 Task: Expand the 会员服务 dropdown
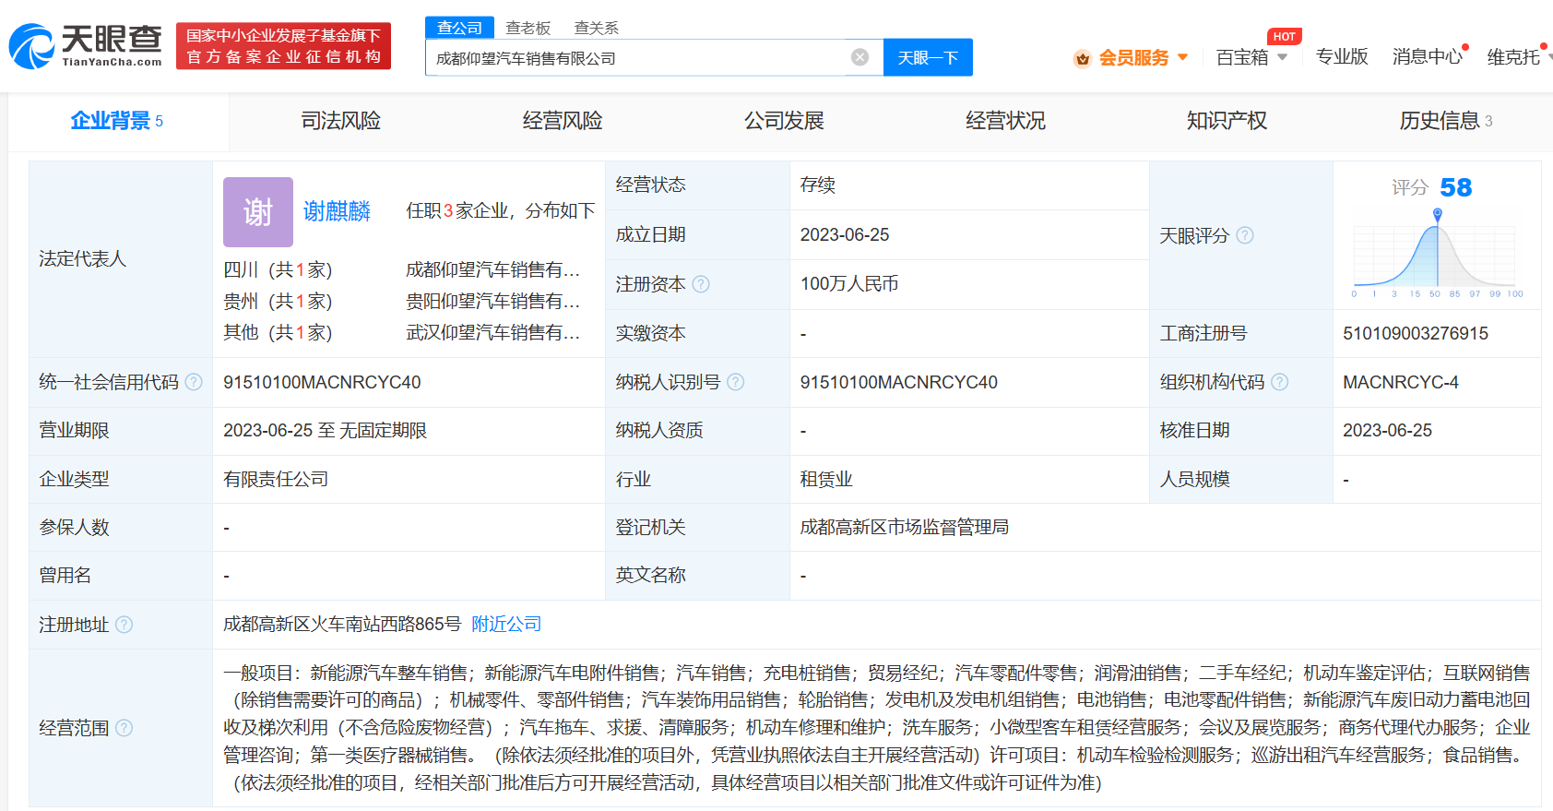[1183, 57]
